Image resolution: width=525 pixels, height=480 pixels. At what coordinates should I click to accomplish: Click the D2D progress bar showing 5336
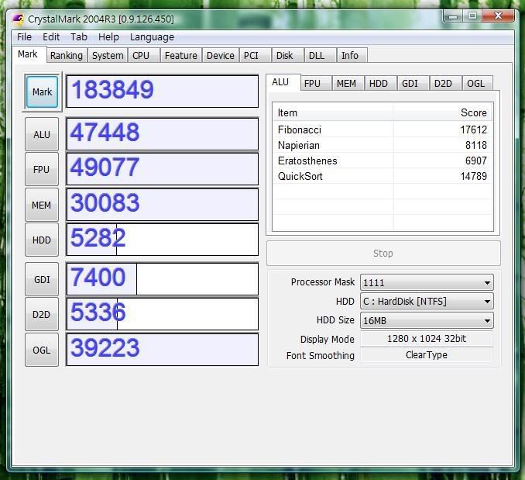coord(163,314)
